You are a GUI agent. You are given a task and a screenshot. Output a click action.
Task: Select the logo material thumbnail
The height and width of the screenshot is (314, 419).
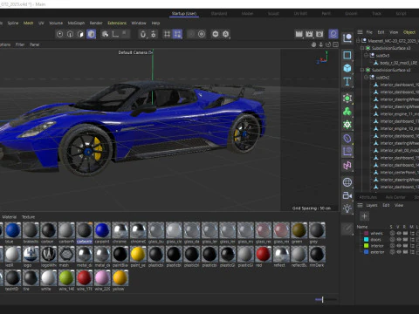click(31, 254)
